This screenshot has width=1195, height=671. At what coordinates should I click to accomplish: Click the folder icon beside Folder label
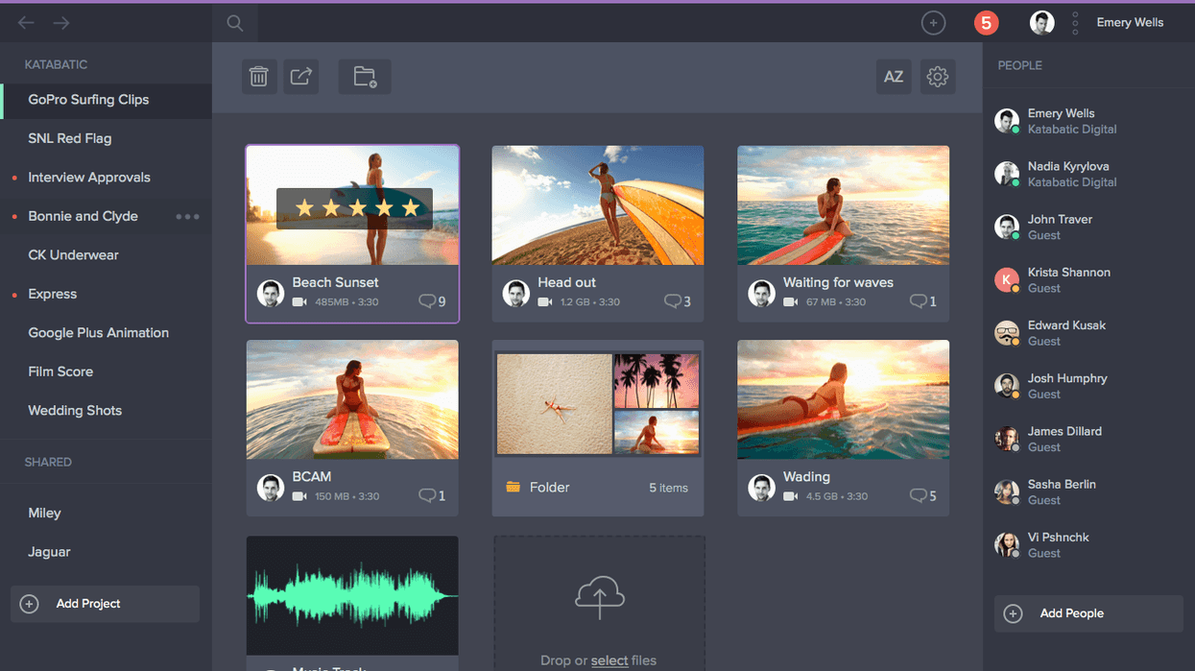click(x=514, y=488)
